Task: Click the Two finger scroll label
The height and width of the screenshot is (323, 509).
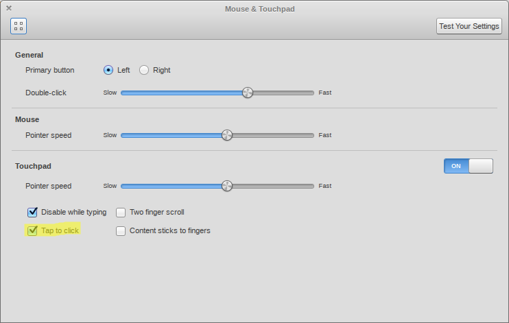Action: coord(157,213)
